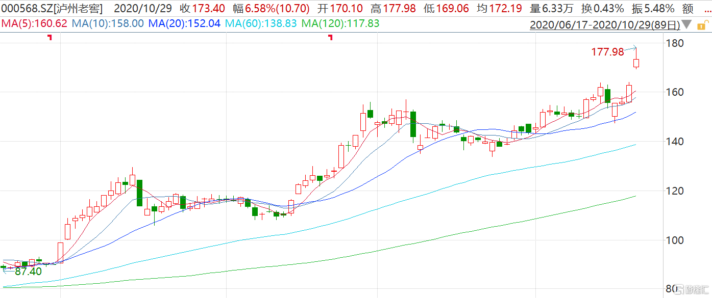This screenshot has width=712, height=298.
Task: Click the MA(10):158.00 indicator label
Action: click(108, 23)
